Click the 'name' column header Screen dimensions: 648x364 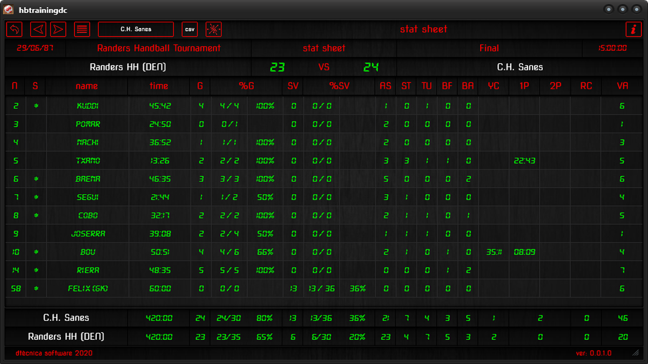86,86
